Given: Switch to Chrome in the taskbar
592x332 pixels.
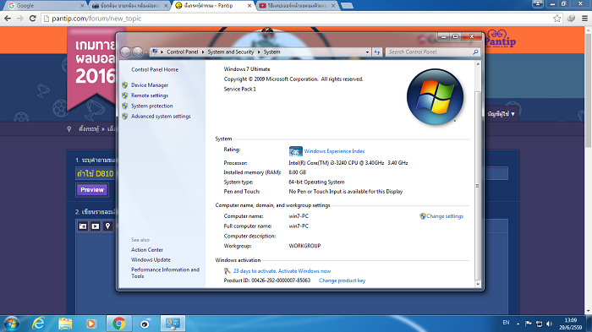Looking at the screenshot, I should [x=119, y=324].
